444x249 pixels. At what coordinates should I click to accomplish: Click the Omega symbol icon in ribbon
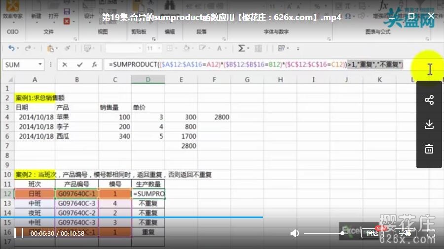coord(348,16)
